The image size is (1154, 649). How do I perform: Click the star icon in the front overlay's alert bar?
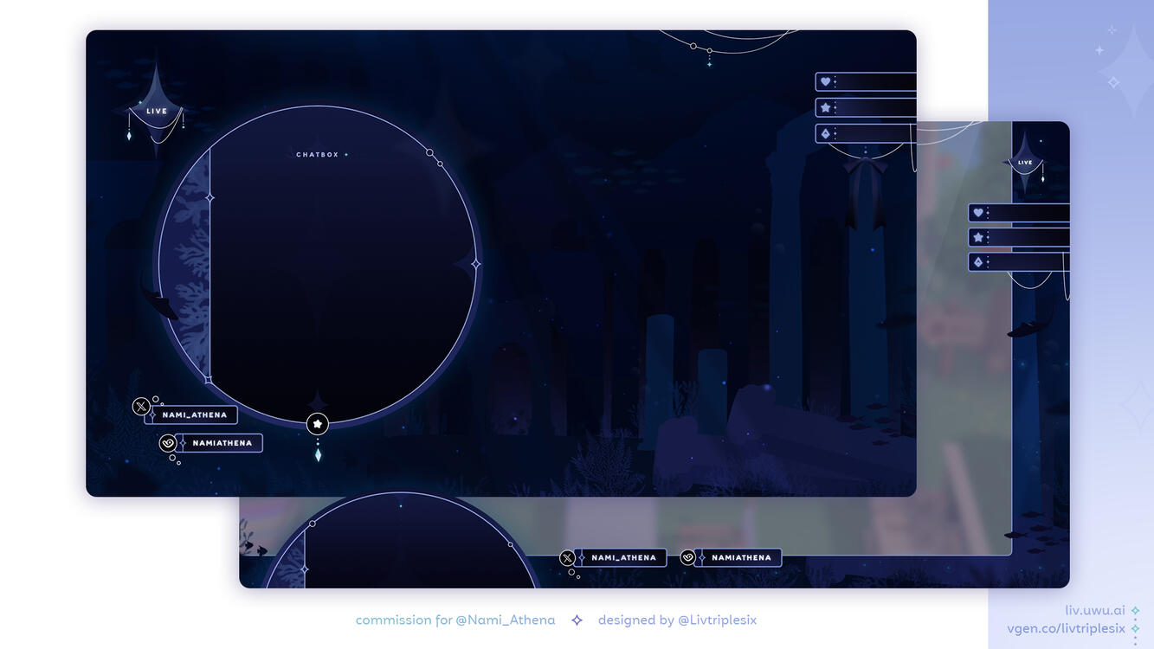coord(826,108)
